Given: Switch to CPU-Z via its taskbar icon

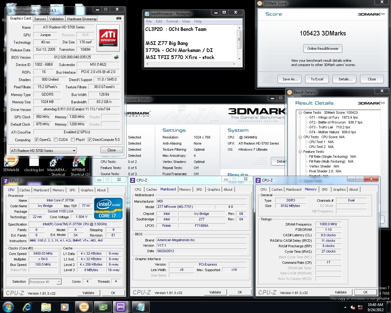Looking at the screenshot, I should (x=121, y=307).
